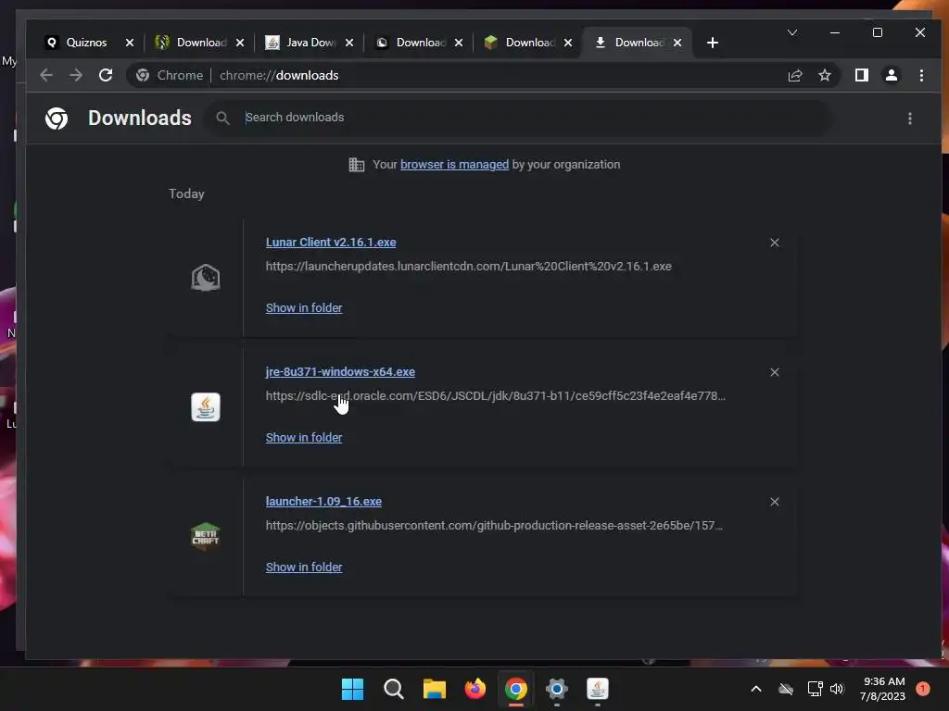The image size is (949, 711).
Task: Expand the system tray hidden icons chevron
Action: point(756,689)
